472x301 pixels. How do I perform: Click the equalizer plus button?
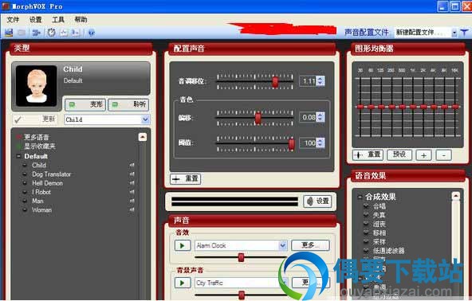click(423, 155)
